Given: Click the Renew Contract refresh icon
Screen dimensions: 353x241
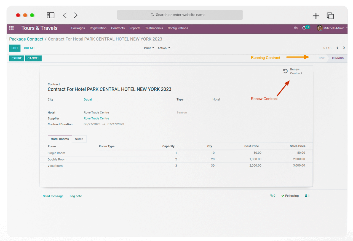Looking at the screenshot, I should 285,71.
